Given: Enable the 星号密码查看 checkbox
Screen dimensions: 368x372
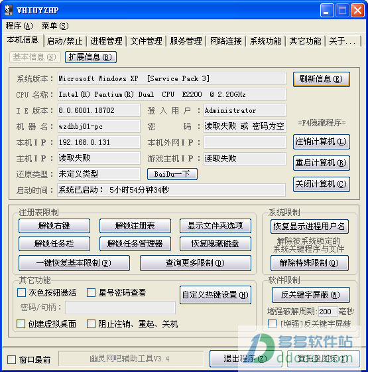Looking at the screenshot, I should [92, 293].
